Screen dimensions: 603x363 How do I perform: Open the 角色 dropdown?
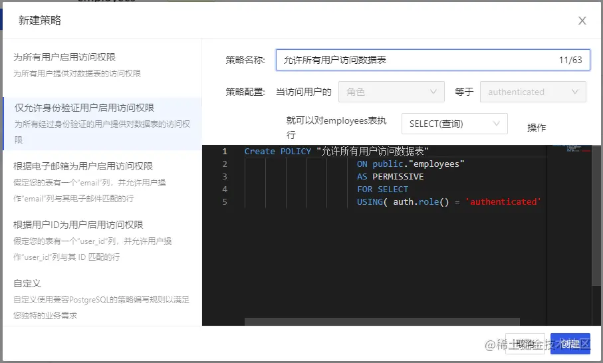[391, 92]
